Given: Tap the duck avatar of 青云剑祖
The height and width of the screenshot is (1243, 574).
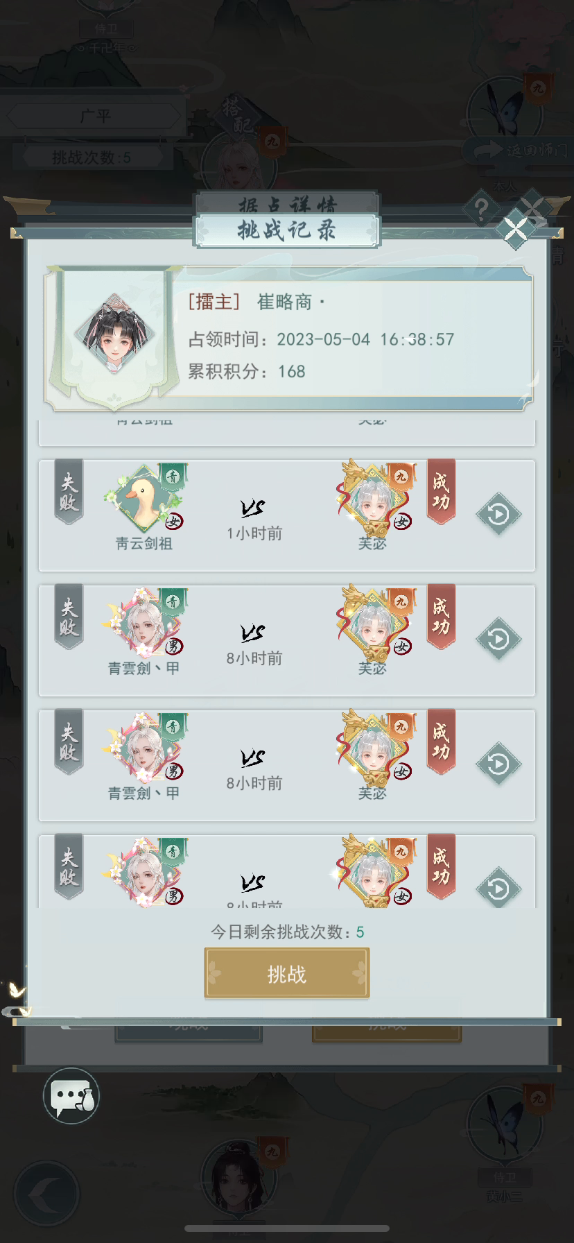Looking at the screenshot, I should point(144,498).
